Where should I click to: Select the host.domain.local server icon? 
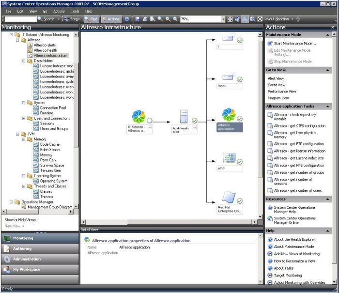(x=184, y=117)
